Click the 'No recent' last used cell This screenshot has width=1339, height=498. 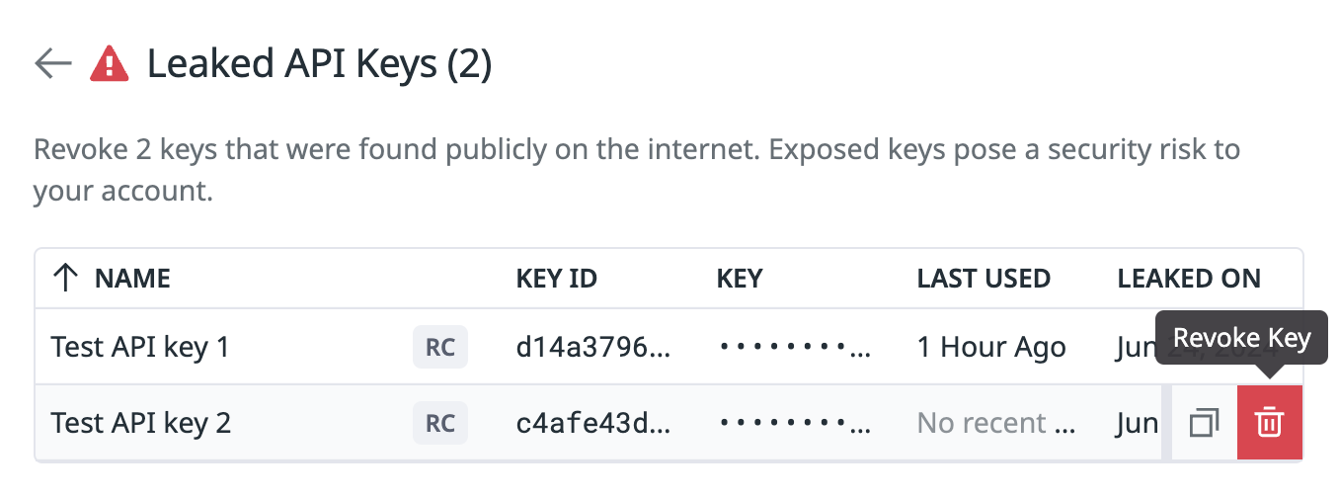(x=996, y=424)
